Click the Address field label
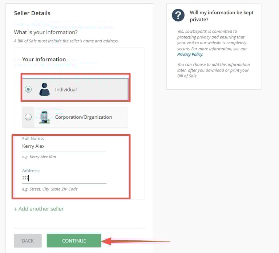 point(31,171)
